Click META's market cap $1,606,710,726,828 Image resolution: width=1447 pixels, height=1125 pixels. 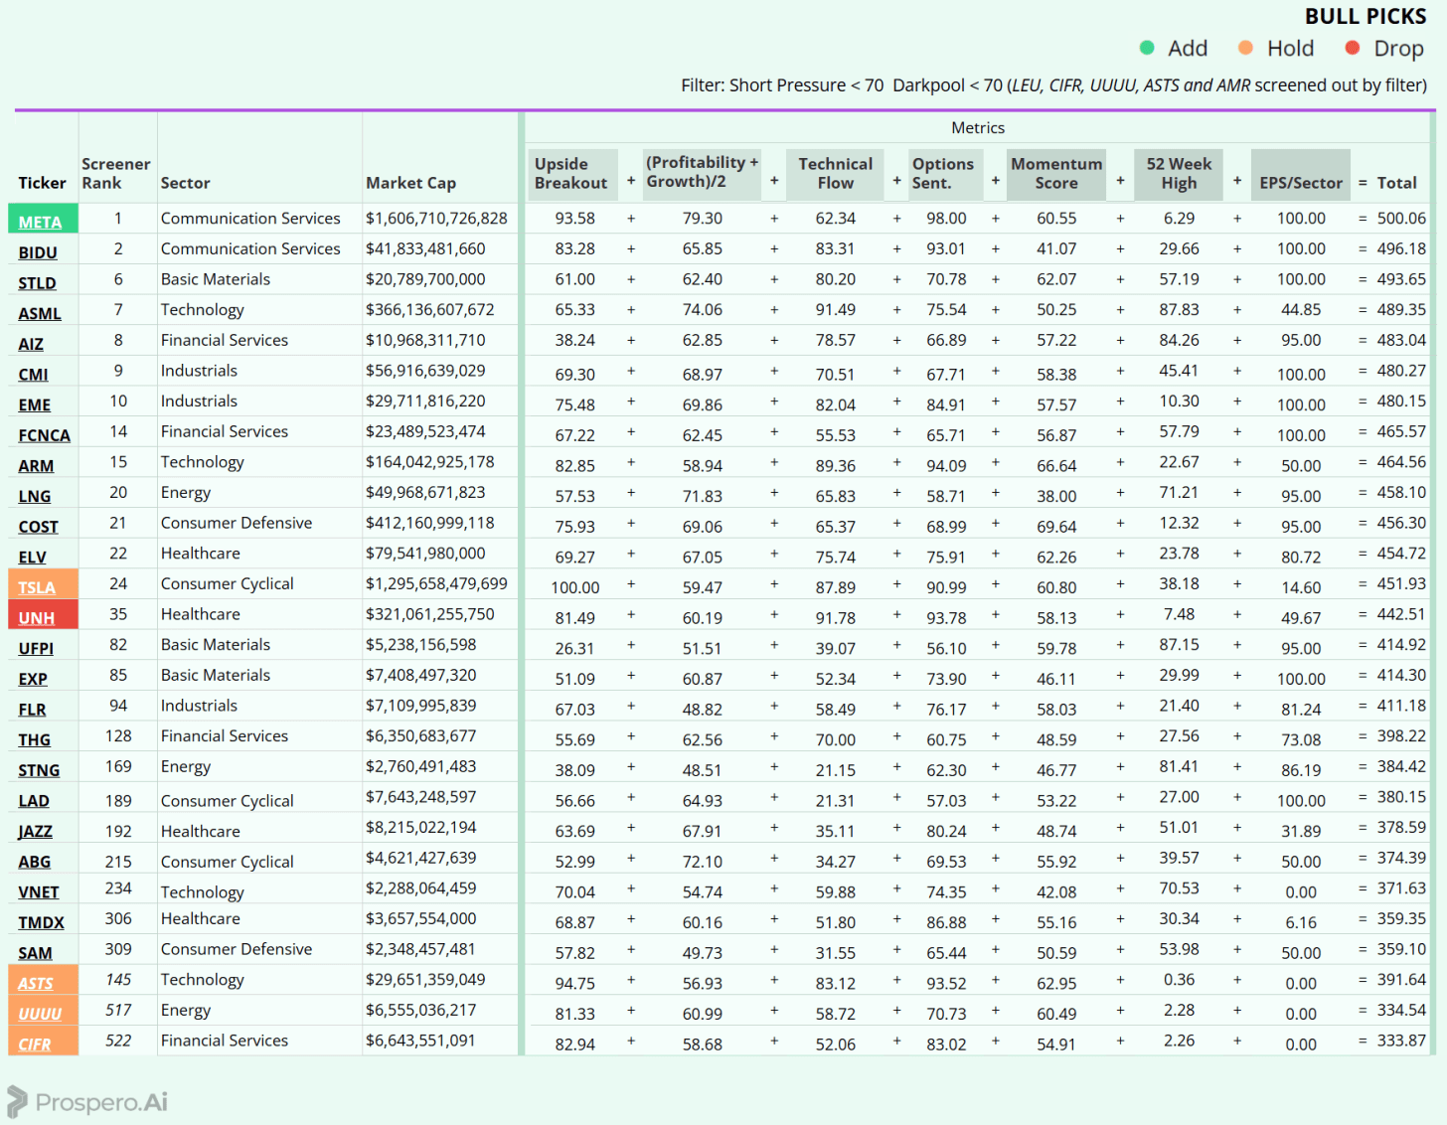point(436,218)
